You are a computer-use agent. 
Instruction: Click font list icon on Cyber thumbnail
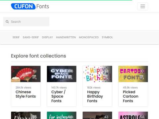coord(70,77)
